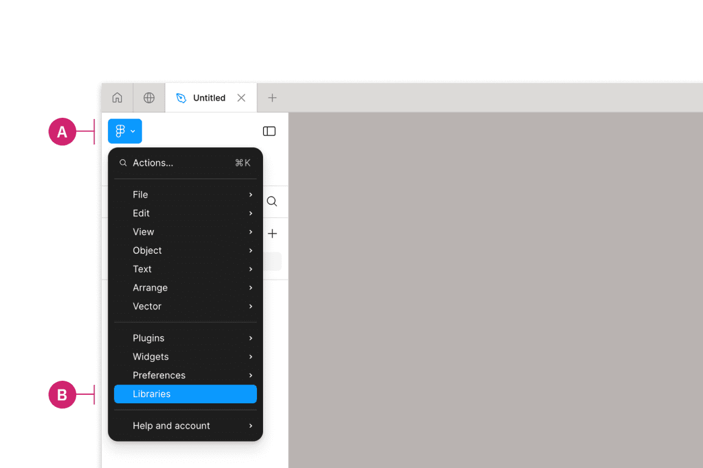
Task: Toggle the sidebar panel icon
Action: [269, 131]
